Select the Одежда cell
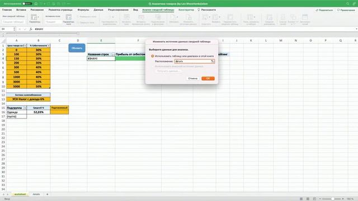Image resolution: width=358 pixels, height=201 pixels. tap(16, 112)
